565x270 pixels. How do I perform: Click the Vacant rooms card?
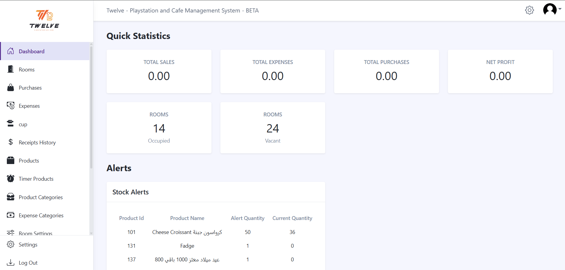coord(273,128)
